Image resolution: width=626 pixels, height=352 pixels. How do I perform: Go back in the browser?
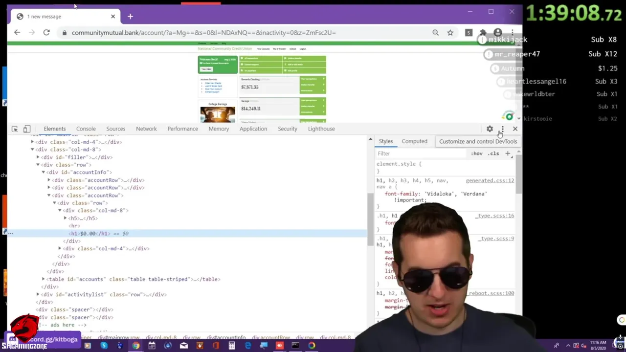click(17, 33)
